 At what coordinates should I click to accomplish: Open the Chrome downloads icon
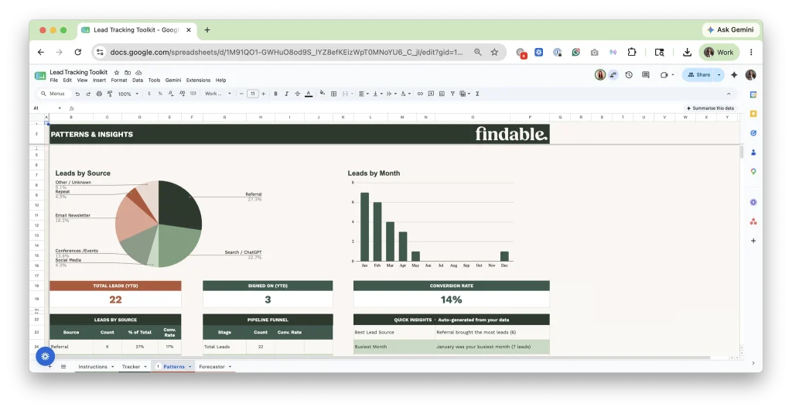[x=687, y=52]
